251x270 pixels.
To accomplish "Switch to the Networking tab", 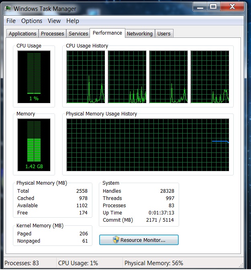I will click(140, 33).
